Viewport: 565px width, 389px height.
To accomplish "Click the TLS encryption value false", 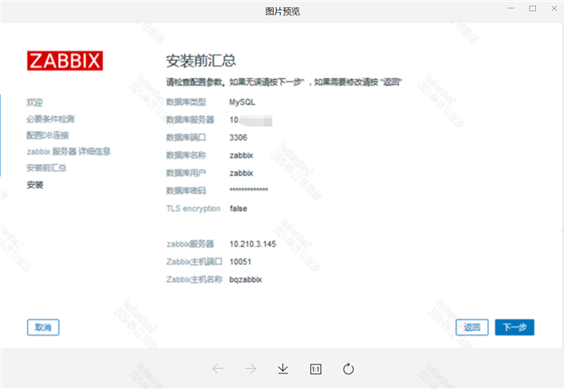I will [x=239, y=209].
